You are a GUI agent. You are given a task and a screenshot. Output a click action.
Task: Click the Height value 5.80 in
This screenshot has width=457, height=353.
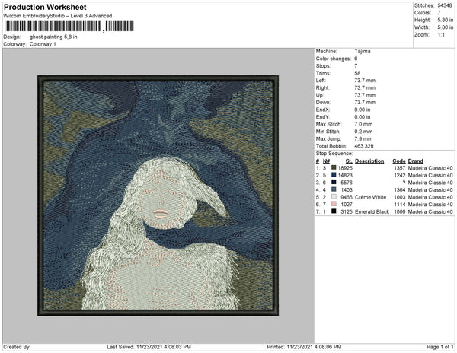pos(446,20)
